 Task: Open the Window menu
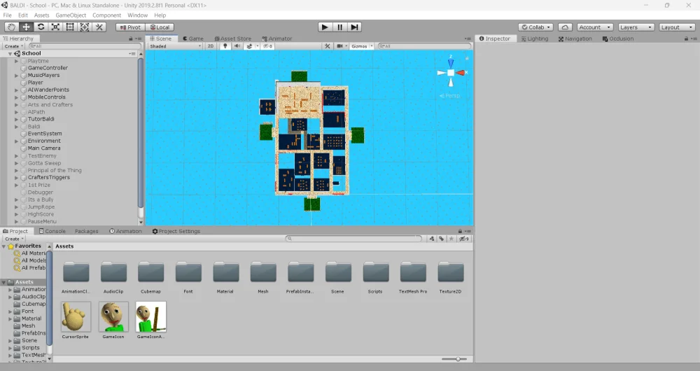[x=137, y=15]
